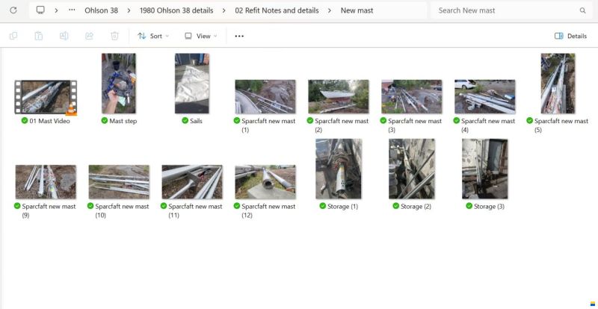
Task: Click the Copy toolbar icon
Action: [13, 36]
